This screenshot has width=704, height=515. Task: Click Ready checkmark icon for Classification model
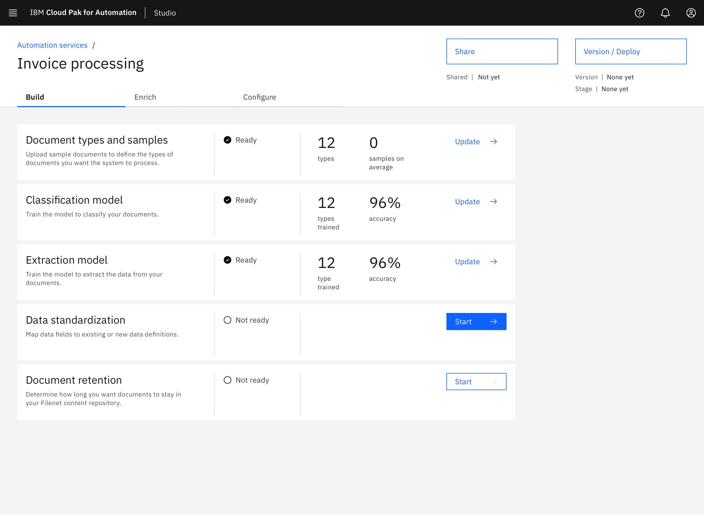point(228,200)
